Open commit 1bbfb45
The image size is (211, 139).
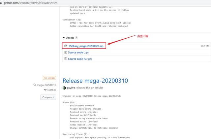[51, 90]
